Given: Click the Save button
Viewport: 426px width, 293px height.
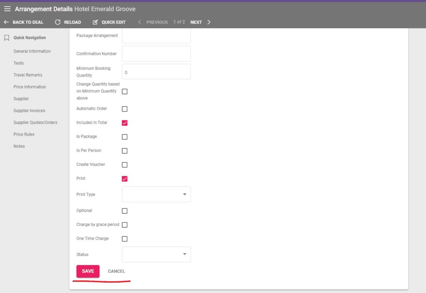Looking at the screenshot, I should pos(87,271).
